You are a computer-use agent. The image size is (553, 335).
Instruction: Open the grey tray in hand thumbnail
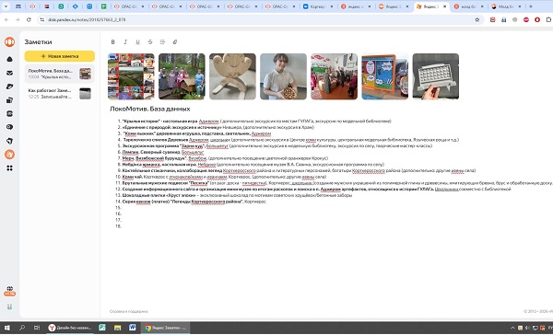436,76
